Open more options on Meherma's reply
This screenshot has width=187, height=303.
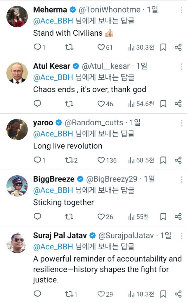click(x=182, y=10)
